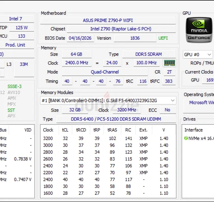
Task: Click the TDP value 125 W
Action: click(x=22, y=28)
